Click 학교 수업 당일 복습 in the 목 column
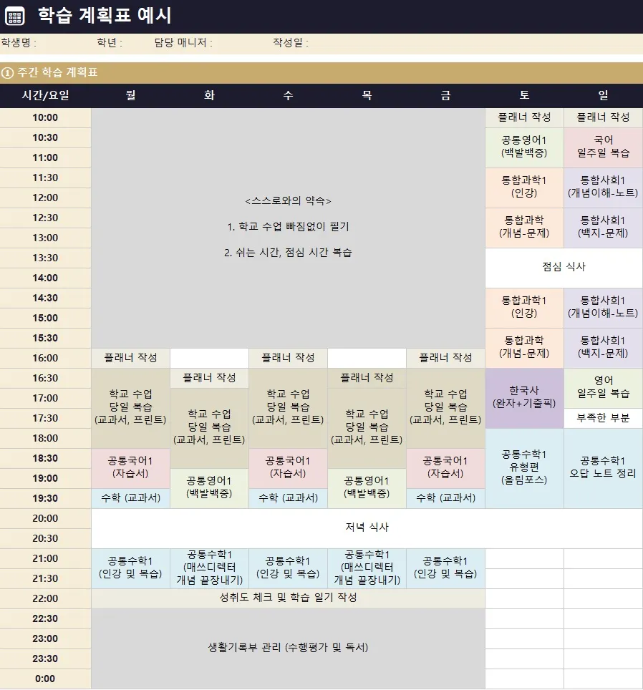 [367, 428]
